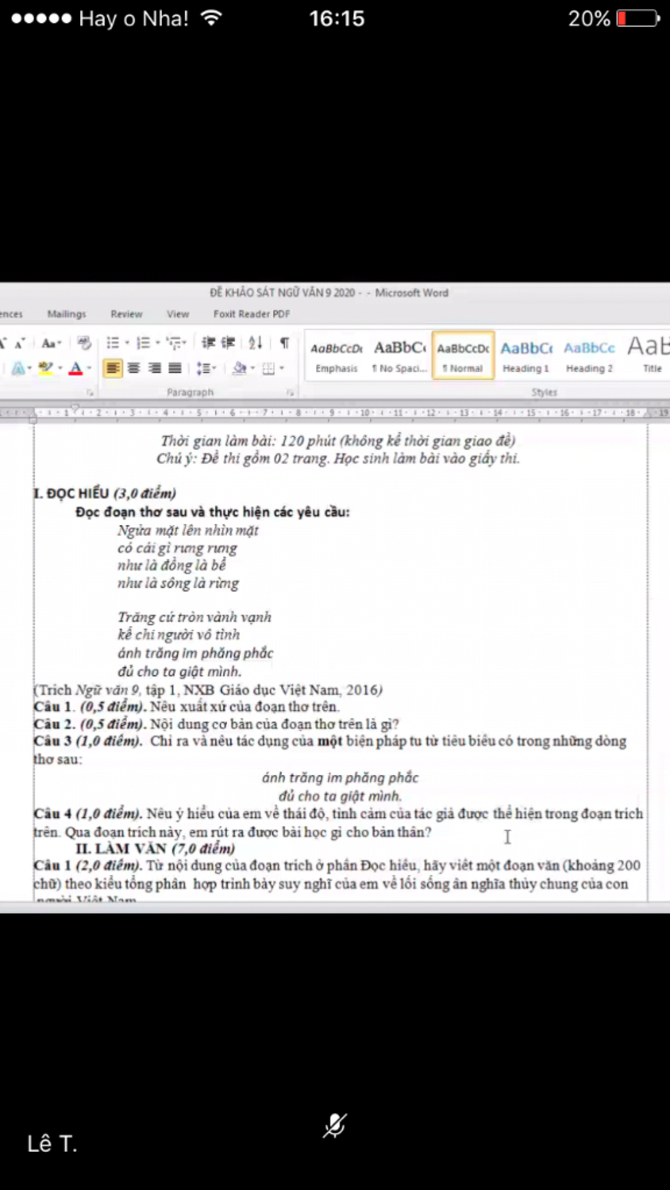
Task: Toggle Show/Hide paragraph marks
Action: click(285, 343)
